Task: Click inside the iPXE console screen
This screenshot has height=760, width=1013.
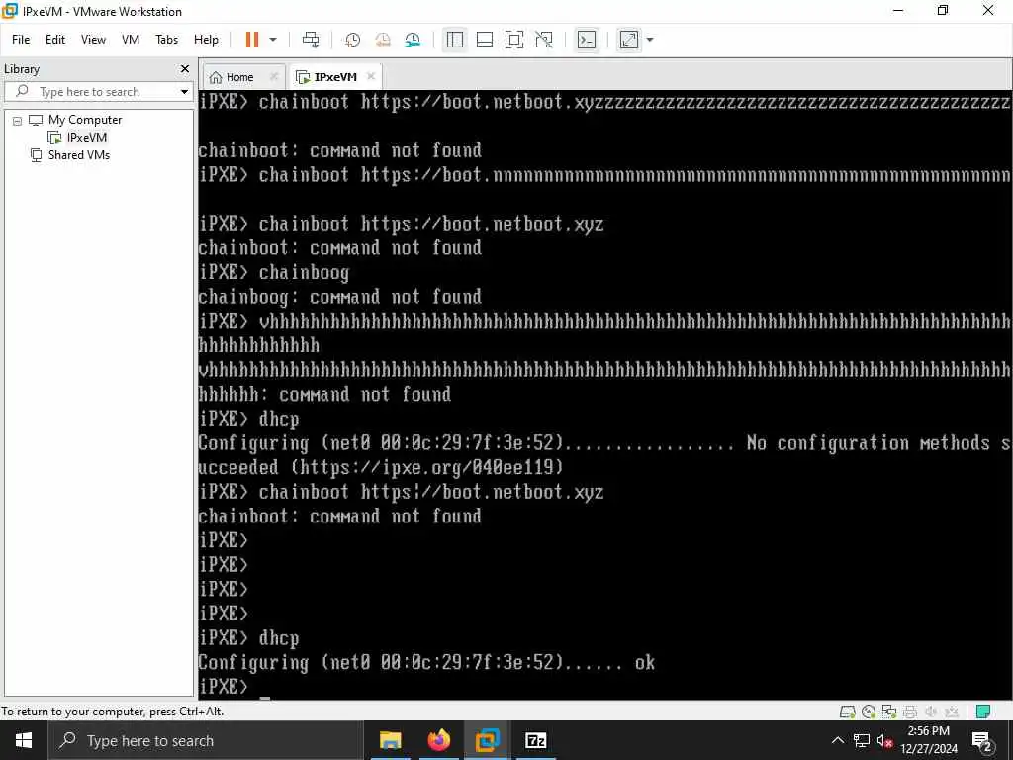Action: [x=604, y=394]
